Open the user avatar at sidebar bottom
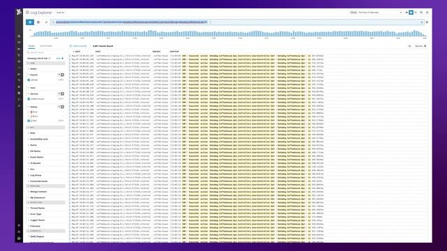Viewport: 447px width, 251px height. (19, 238)
